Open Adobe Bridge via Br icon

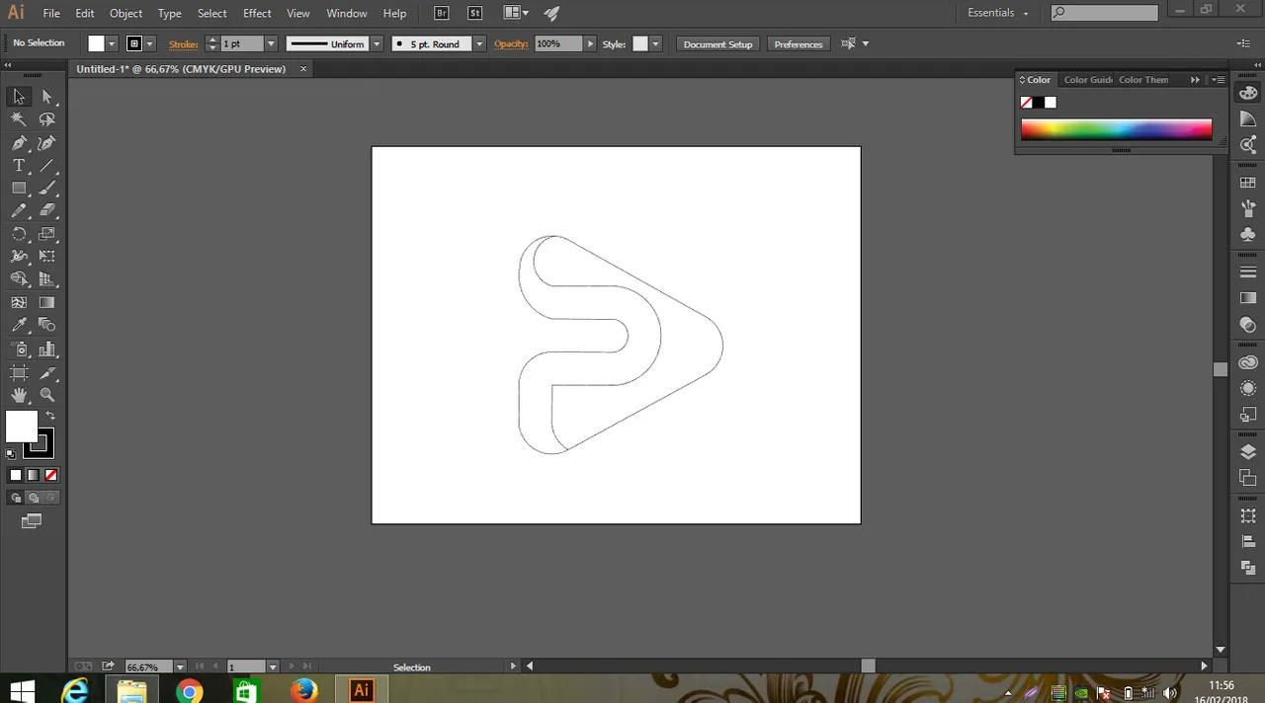tap(442, 14)
